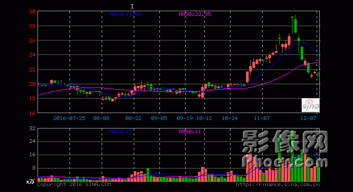Select the 09-05 date axis label
The height and width of the screenshot is (192, 353).
tap(159, 118)
